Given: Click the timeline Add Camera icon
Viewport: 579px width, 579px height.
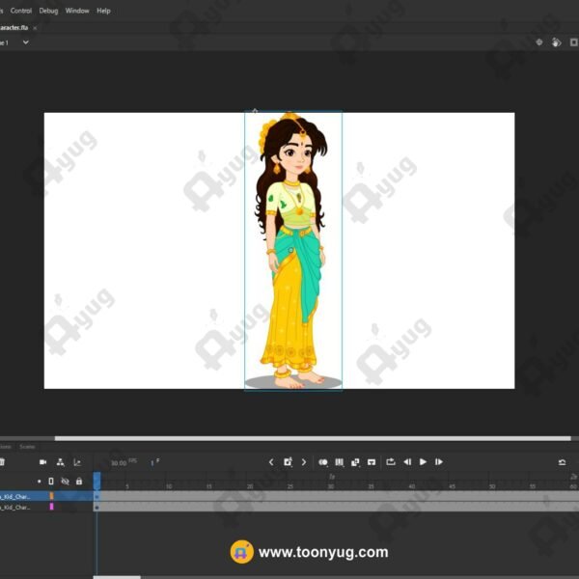Looking at the screenshot, I should pyautogui.click(x=42, y=462).
